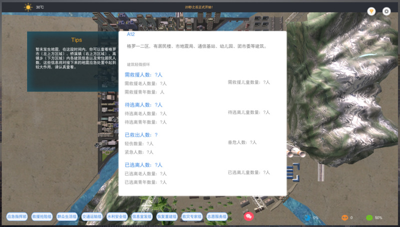Viewport: 400px width, 227px height.
Task: Click the orange status icon showing 0
Action: point(344,217)
